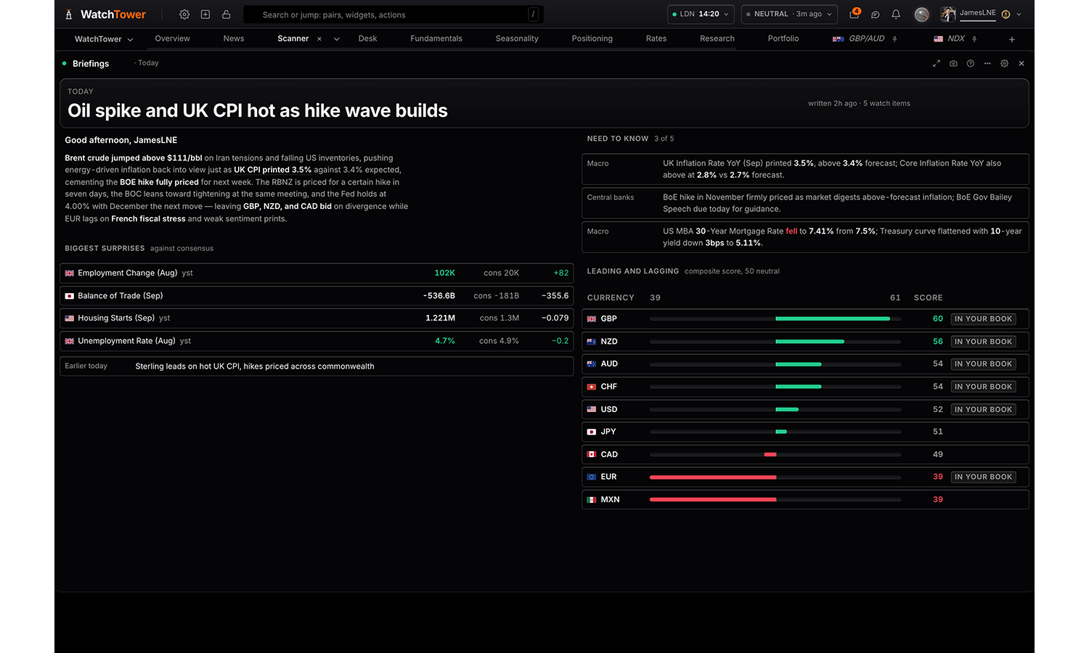Switch to the Overview tab
Viewport: 1089px width, 653px height.
172,39
